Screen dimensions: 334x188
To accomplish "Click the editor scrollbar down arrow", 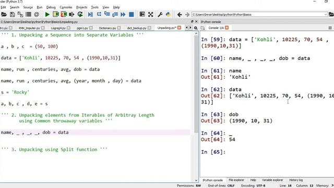I will (196, 180).
